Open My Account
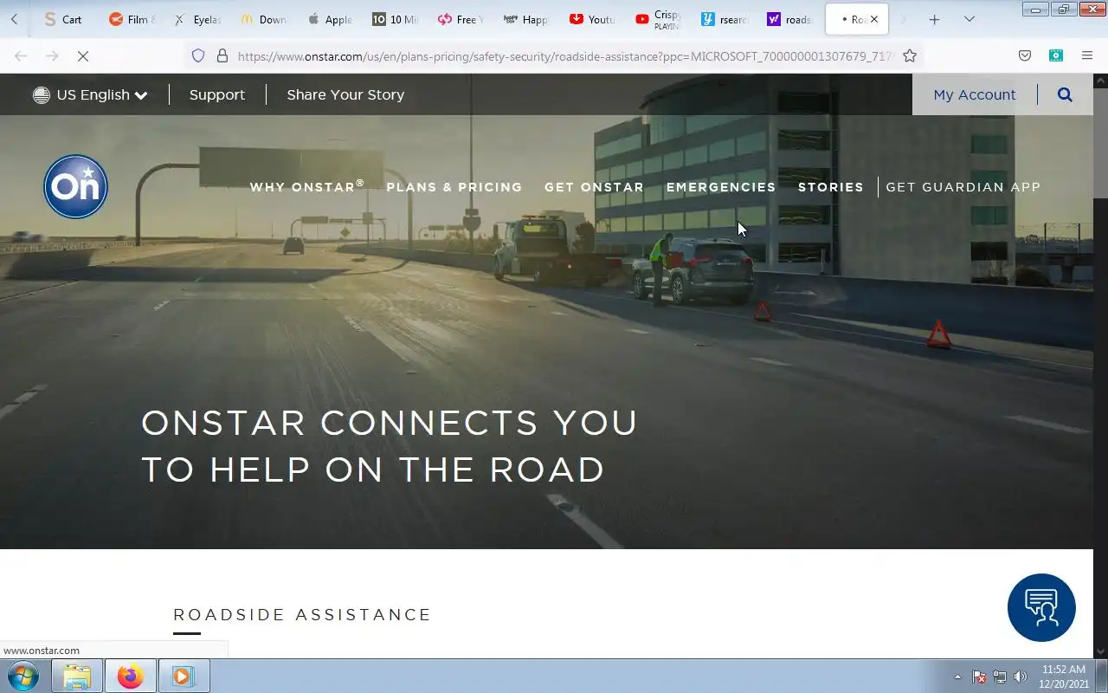This screenshot has width=1108, height=693. coord(975,94)
